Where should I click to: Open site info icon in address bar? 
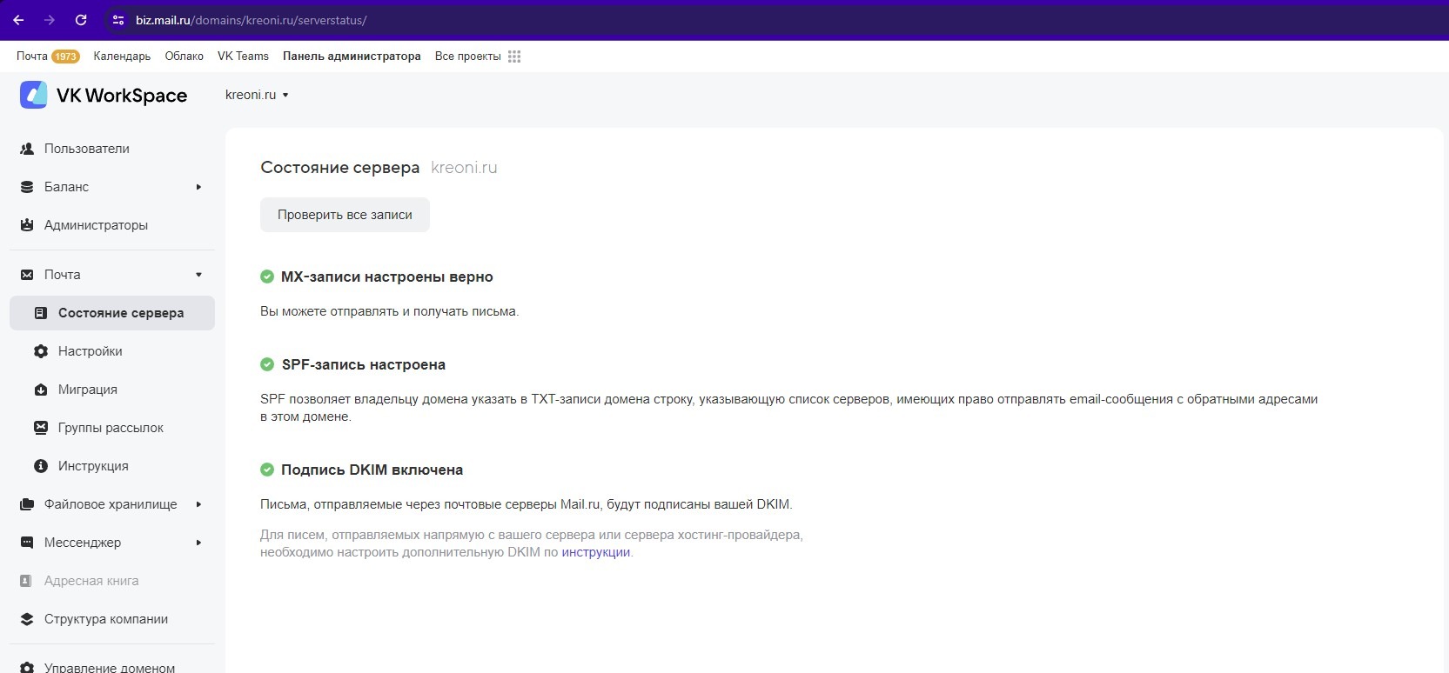pyautogui.click(x=118, y=20)
